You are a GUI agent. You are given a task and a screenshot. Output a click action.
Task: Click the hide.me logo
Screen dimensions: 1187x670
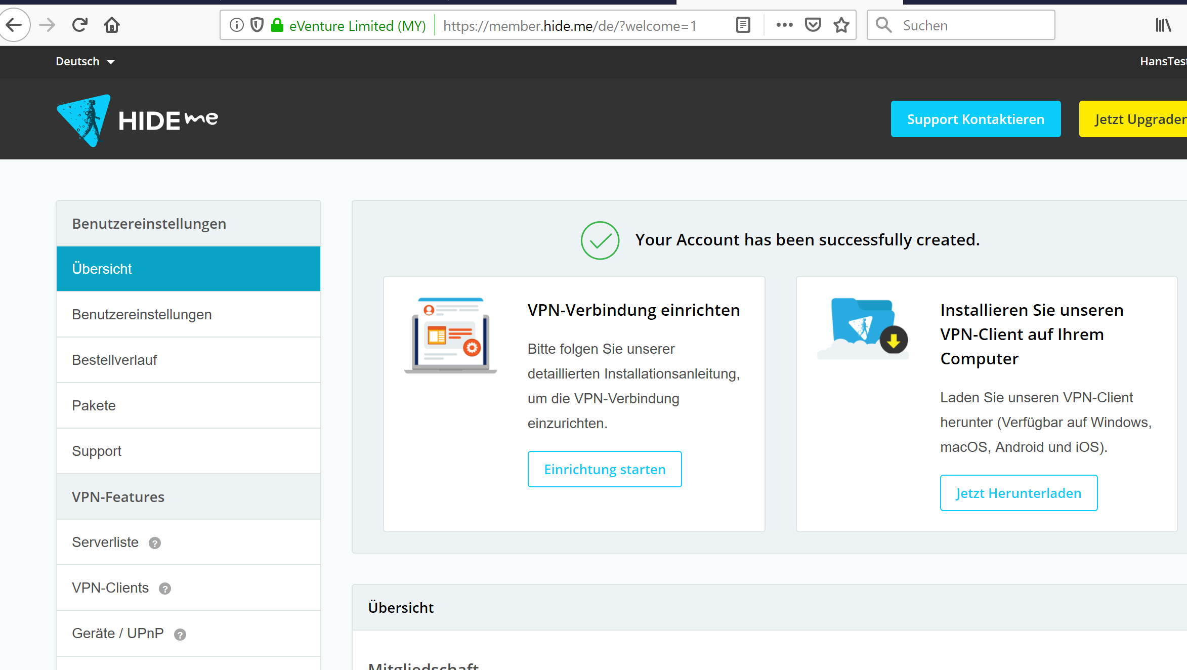[x=137, y=120]
